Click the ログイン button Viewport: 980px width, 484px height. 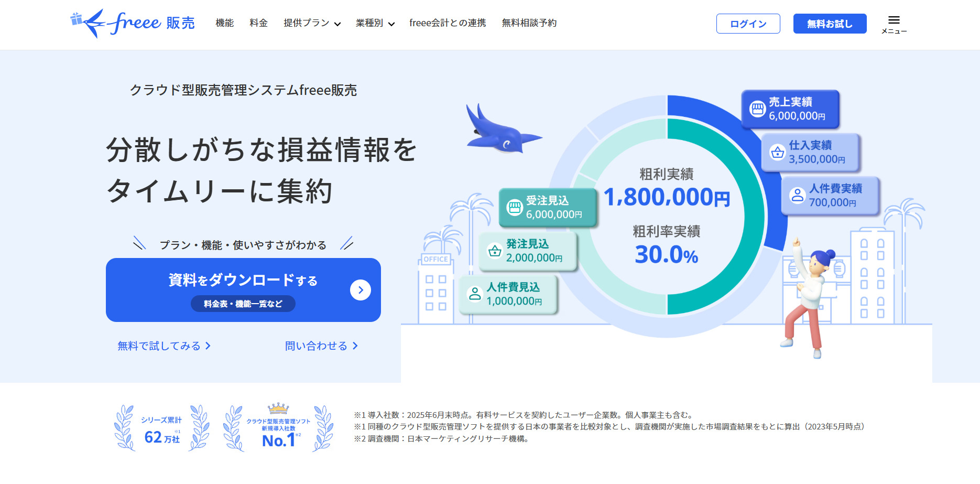pos(748,24)
